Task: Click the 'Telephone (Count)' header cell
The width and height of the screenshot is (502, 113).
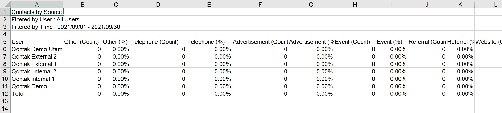Action: (158, 42)
